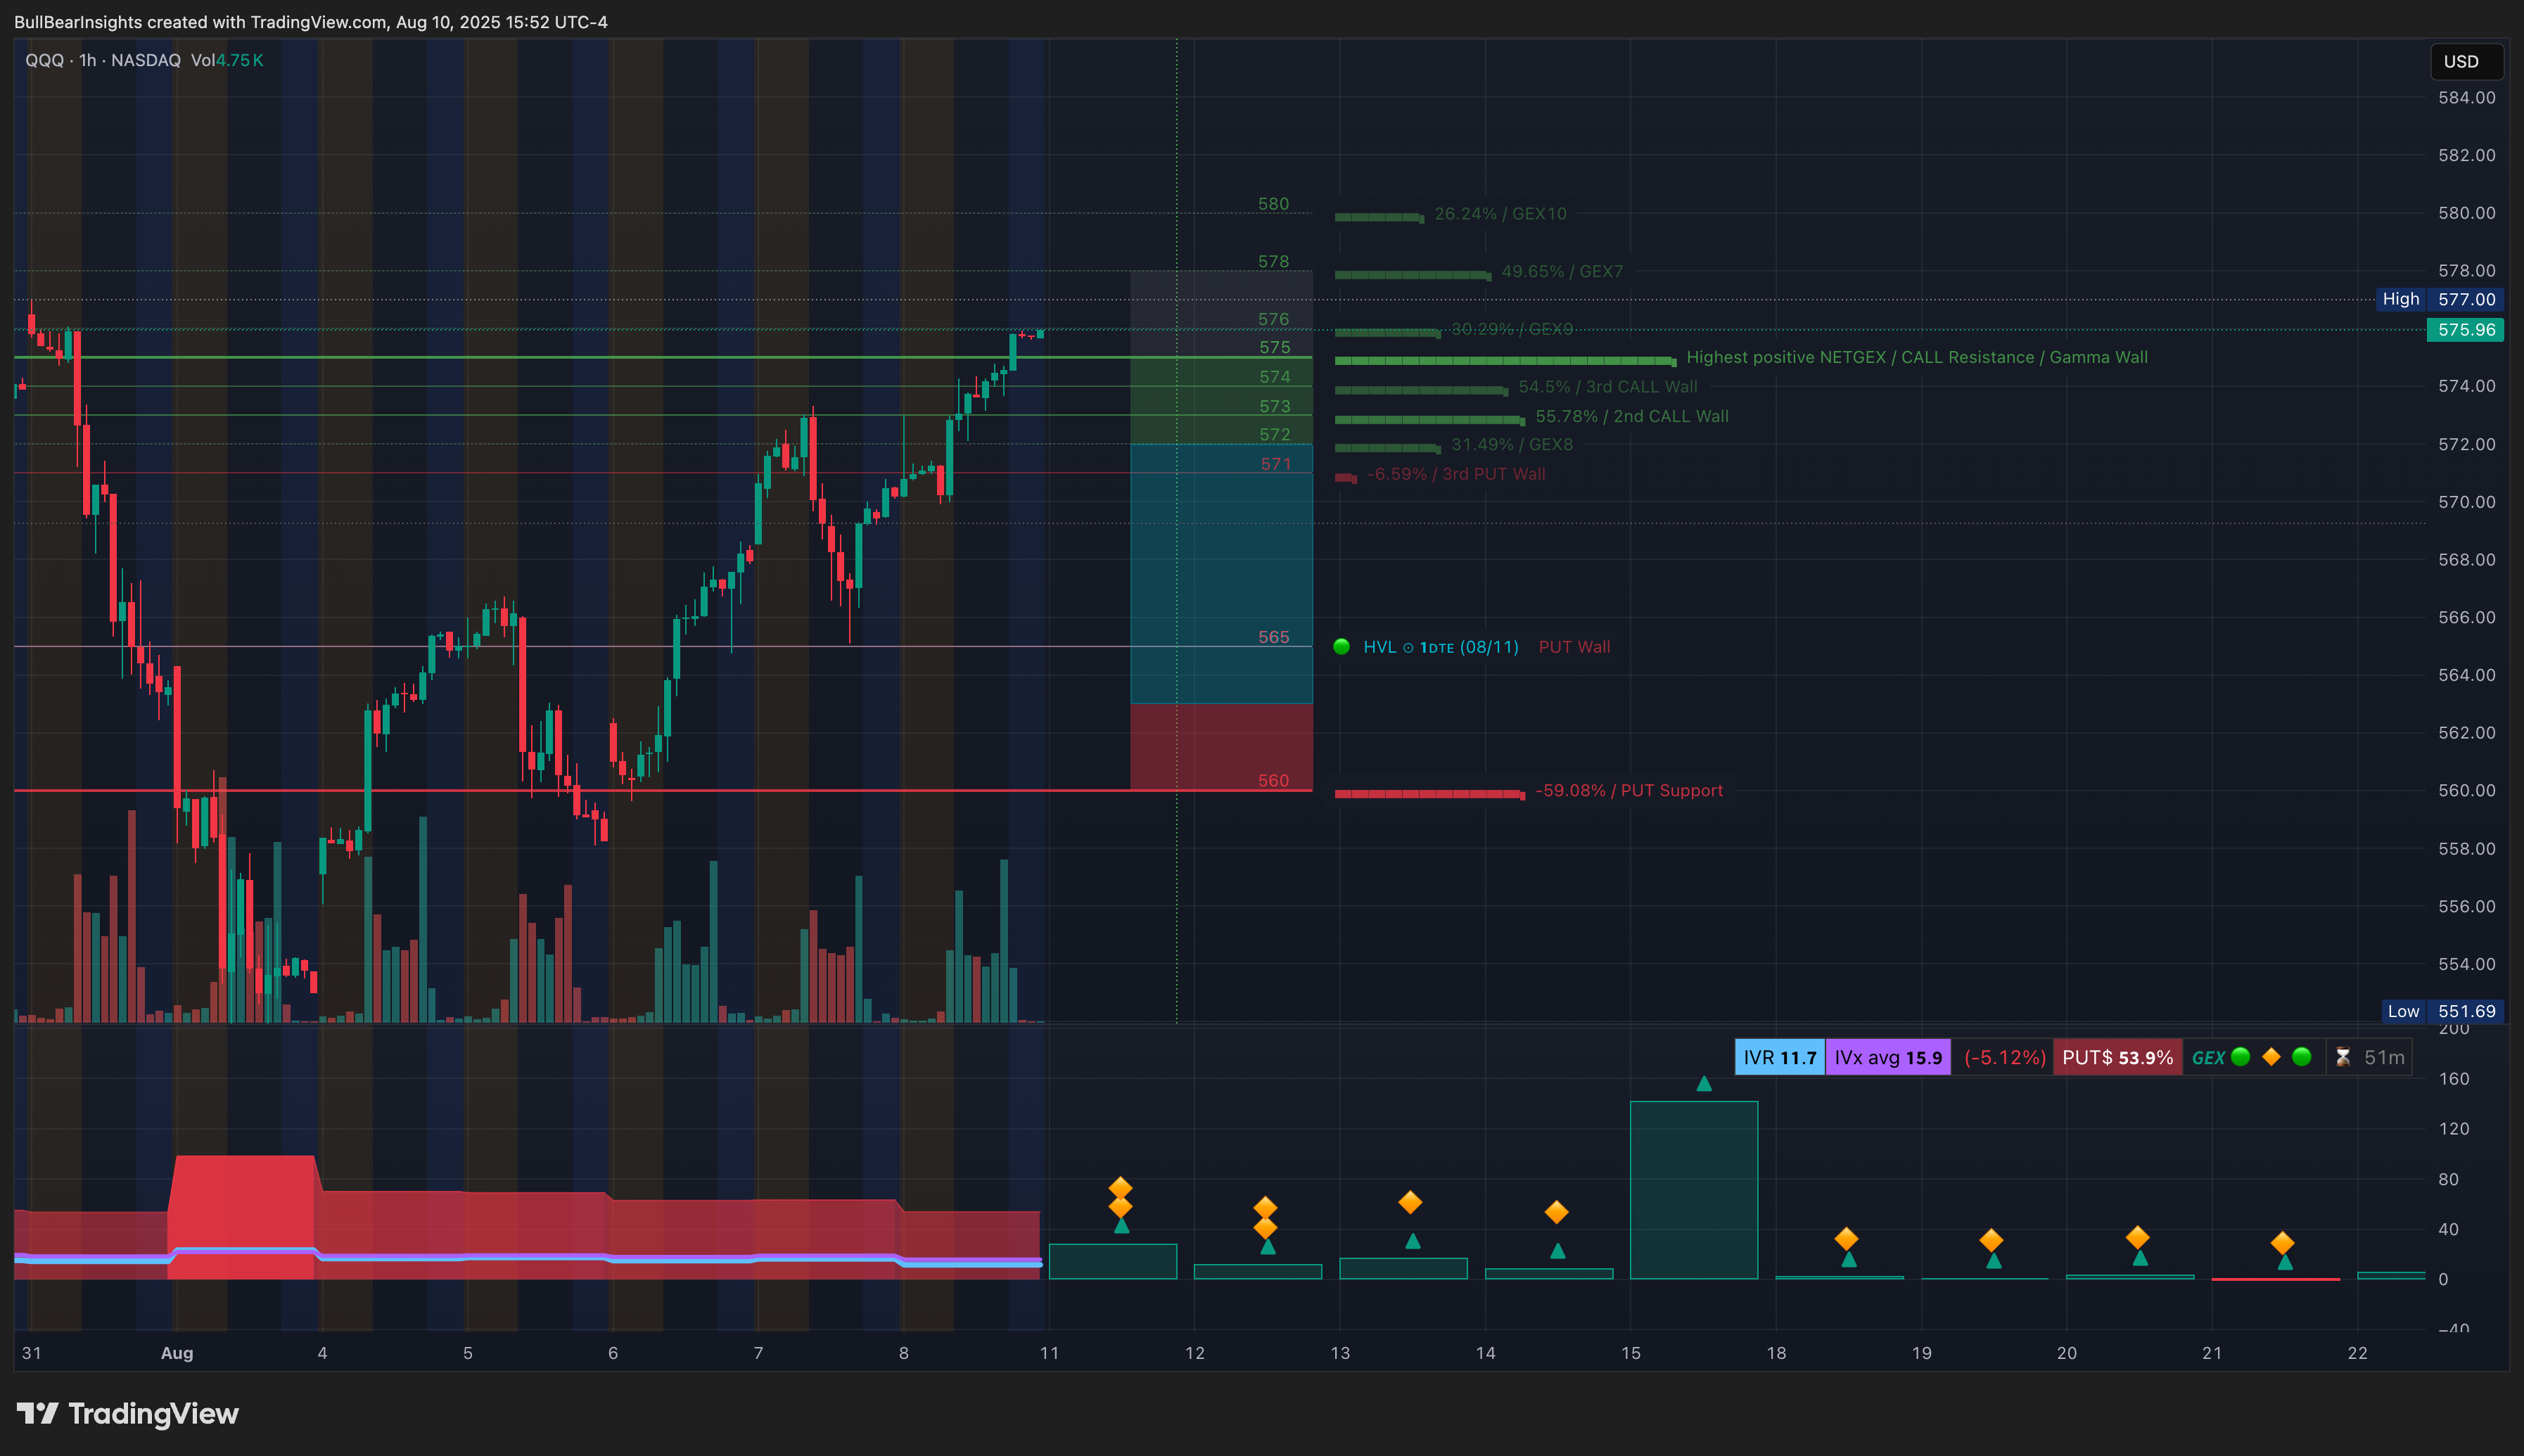This screenshot has width=2524, height=1456.
Task: Click the current price 575.96 label
Action: click(2466, 330)
